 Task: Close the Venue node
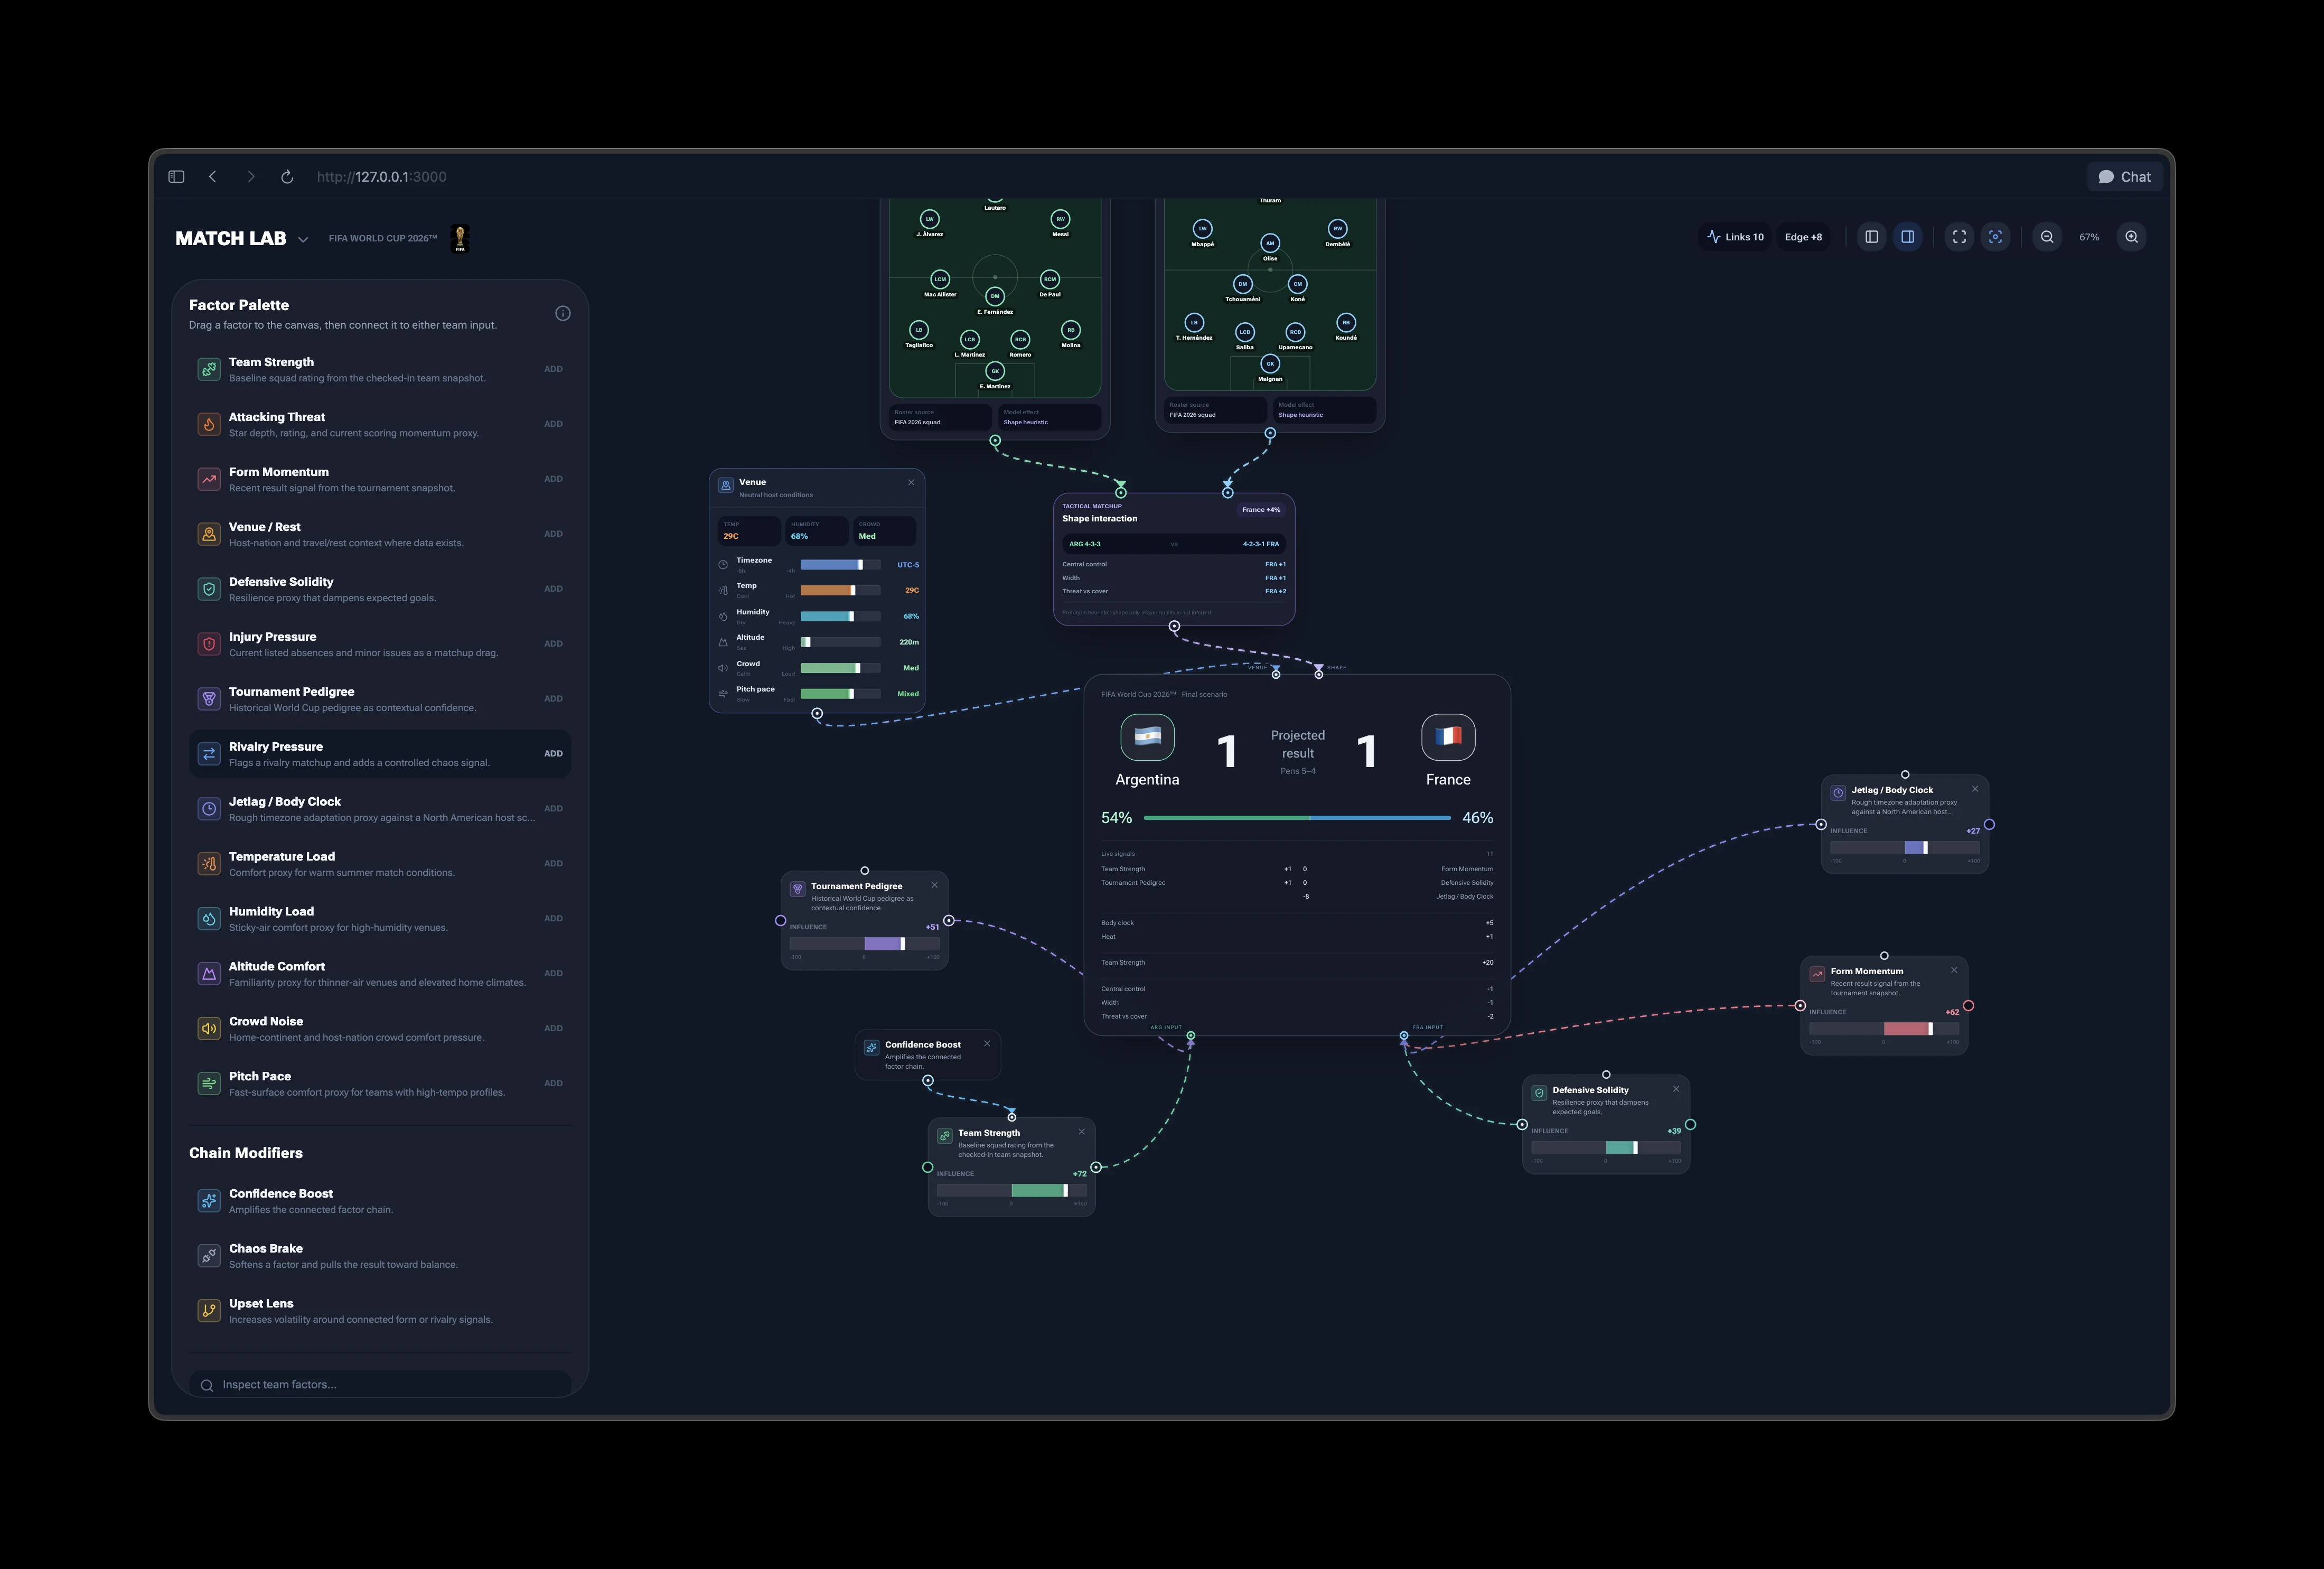911,483
